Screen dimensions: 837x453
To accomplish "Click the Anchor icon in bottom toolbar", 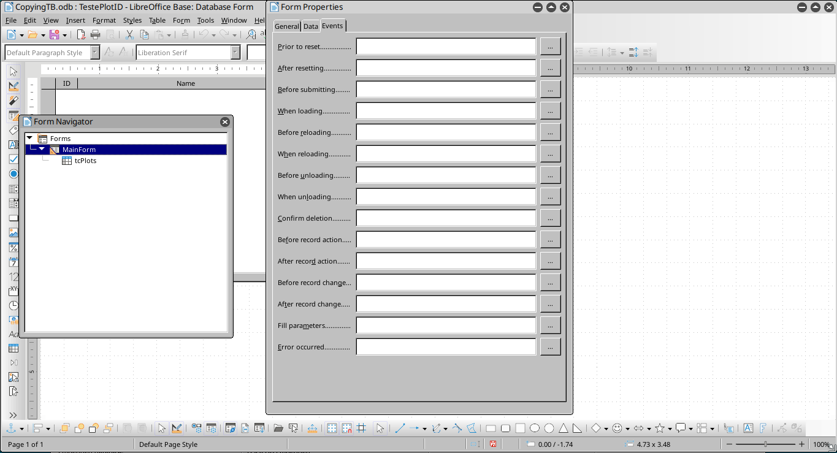I will point(10,428).
